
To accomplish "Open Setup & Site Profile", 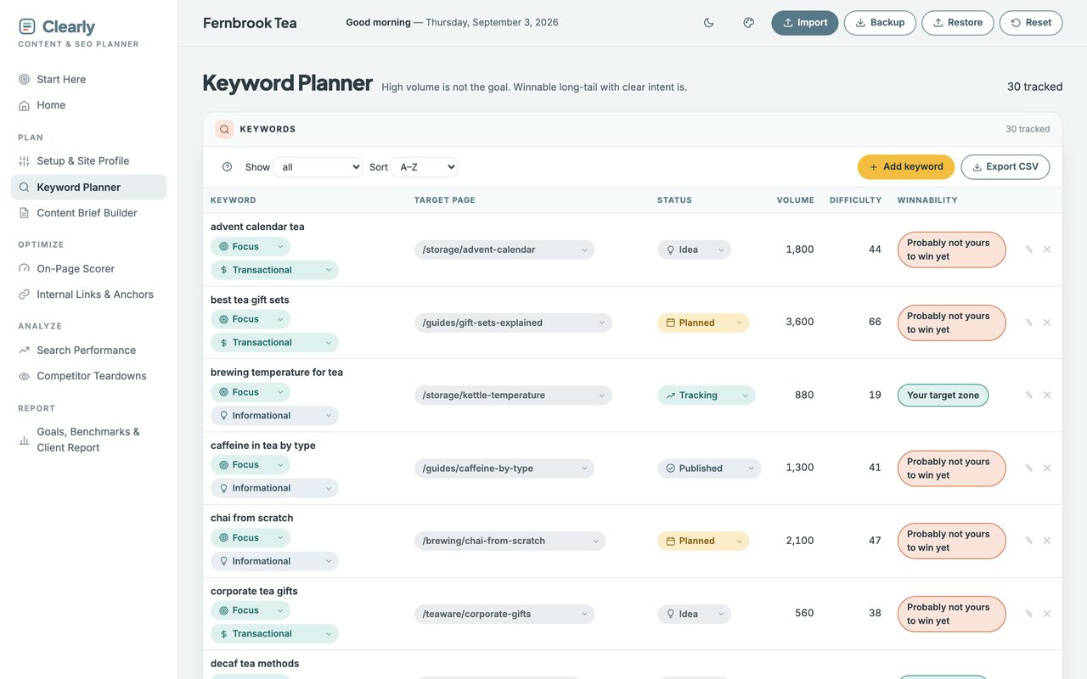I will [x=88, y=160].
